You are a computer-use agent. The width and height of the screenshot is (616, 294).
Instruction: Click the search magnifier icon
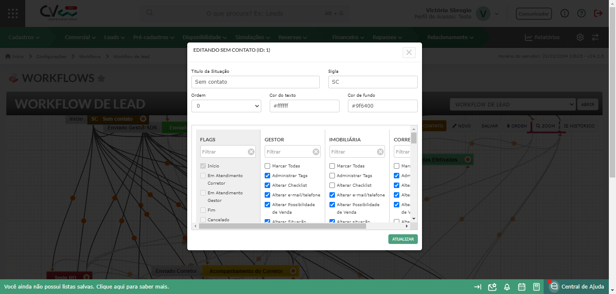tap(149, 13)
